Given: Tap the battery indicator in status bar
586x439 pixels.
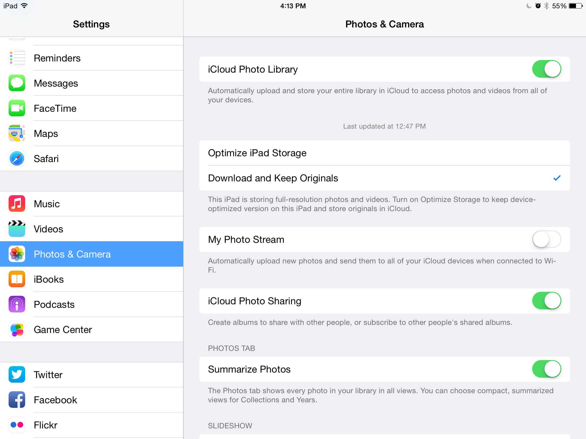Looking at the screenshot, I should (576, 6).
